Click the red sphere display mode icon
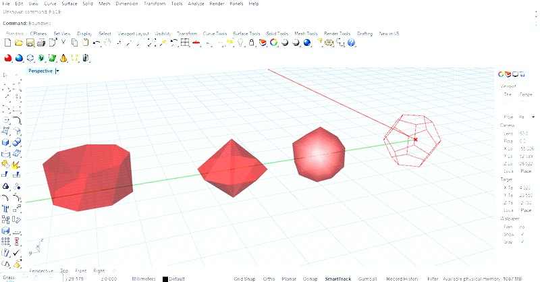The width and height of the screenshot is (540, 282). [8, 58]
